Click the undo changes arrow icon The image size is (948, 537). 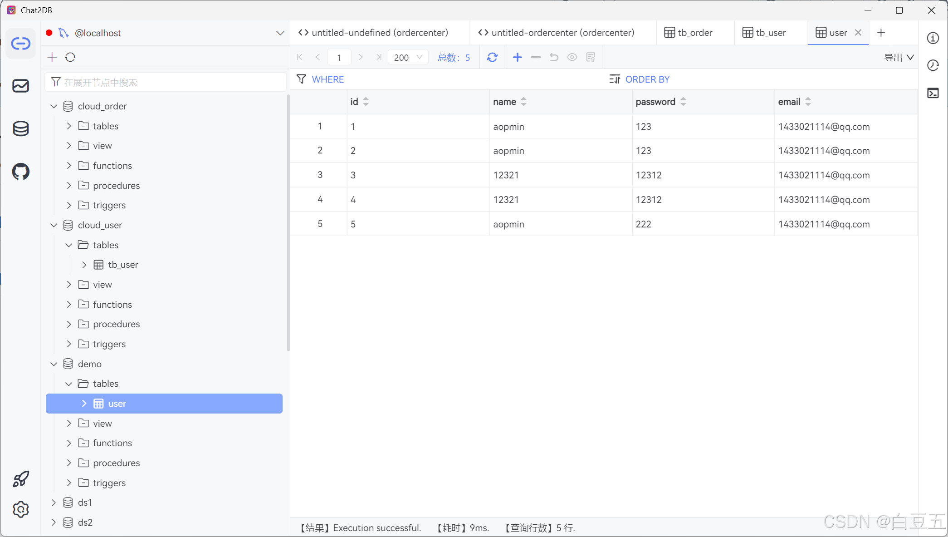click(554, 57)
